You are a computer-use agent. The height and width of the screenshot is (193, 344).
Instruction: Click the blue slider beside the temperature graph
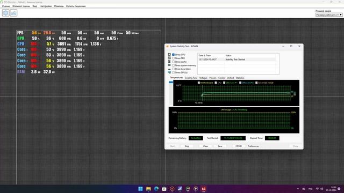(171, 82)
